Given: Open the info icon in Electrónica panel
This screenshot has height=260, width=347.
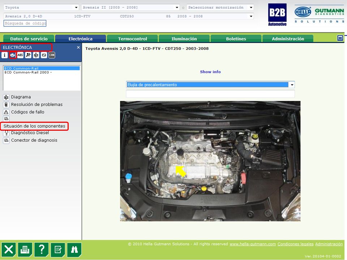Looking at the screenshot, I should [4, 55].
